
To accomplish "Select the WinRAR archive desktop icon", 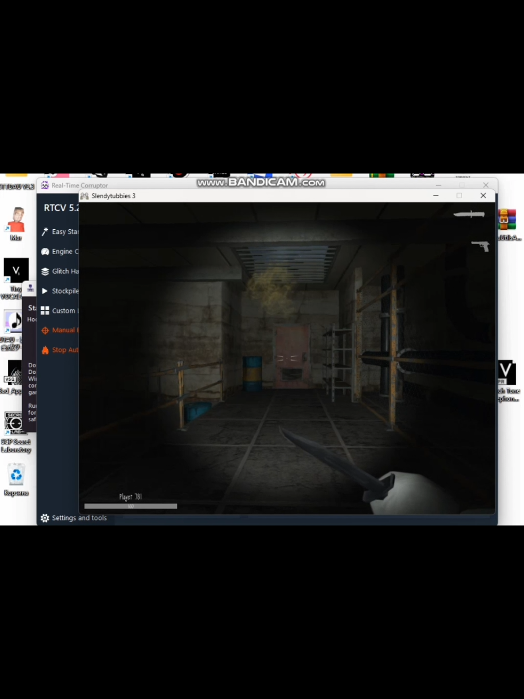I will (x=507, y=224).
